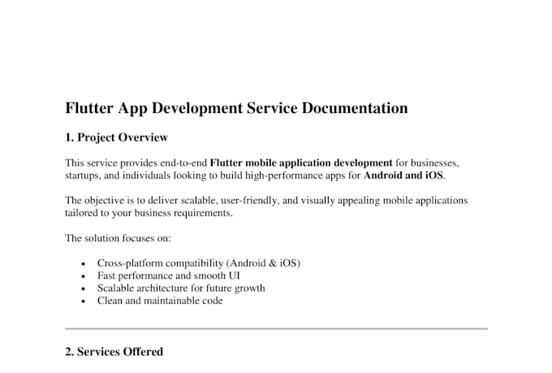Select bullet 'Clean and maintainable code'
The image size is (552, 373).
160,301
